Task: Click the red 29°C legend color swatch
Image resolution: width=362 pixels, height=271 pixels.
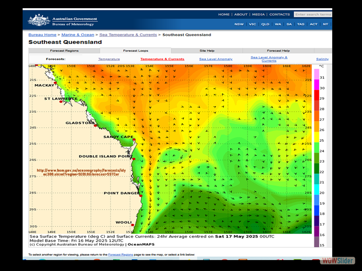Action: coord(316,98)
